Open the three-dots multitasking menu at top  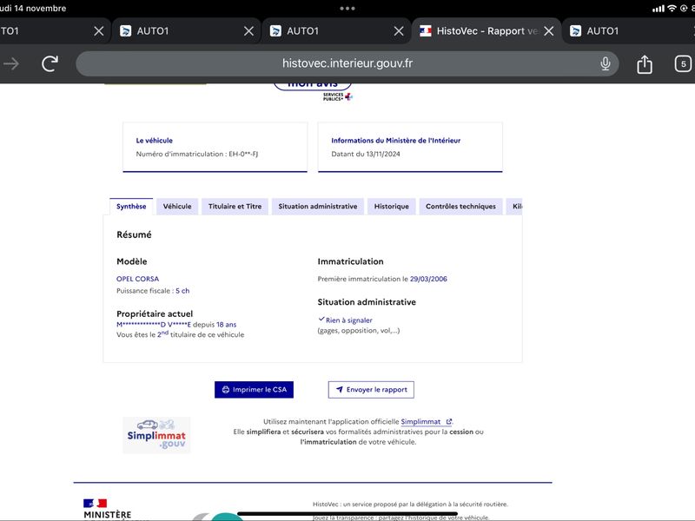(x=347, y=9)
